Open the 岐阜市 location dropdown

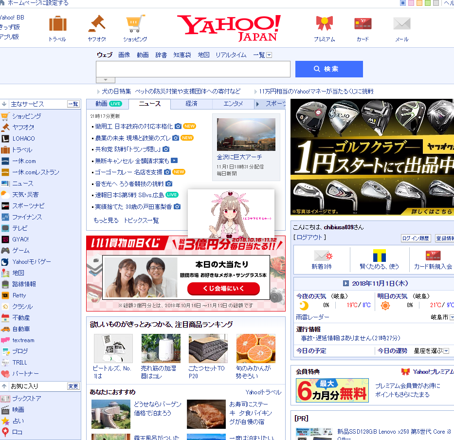click(x=452, y=317)
